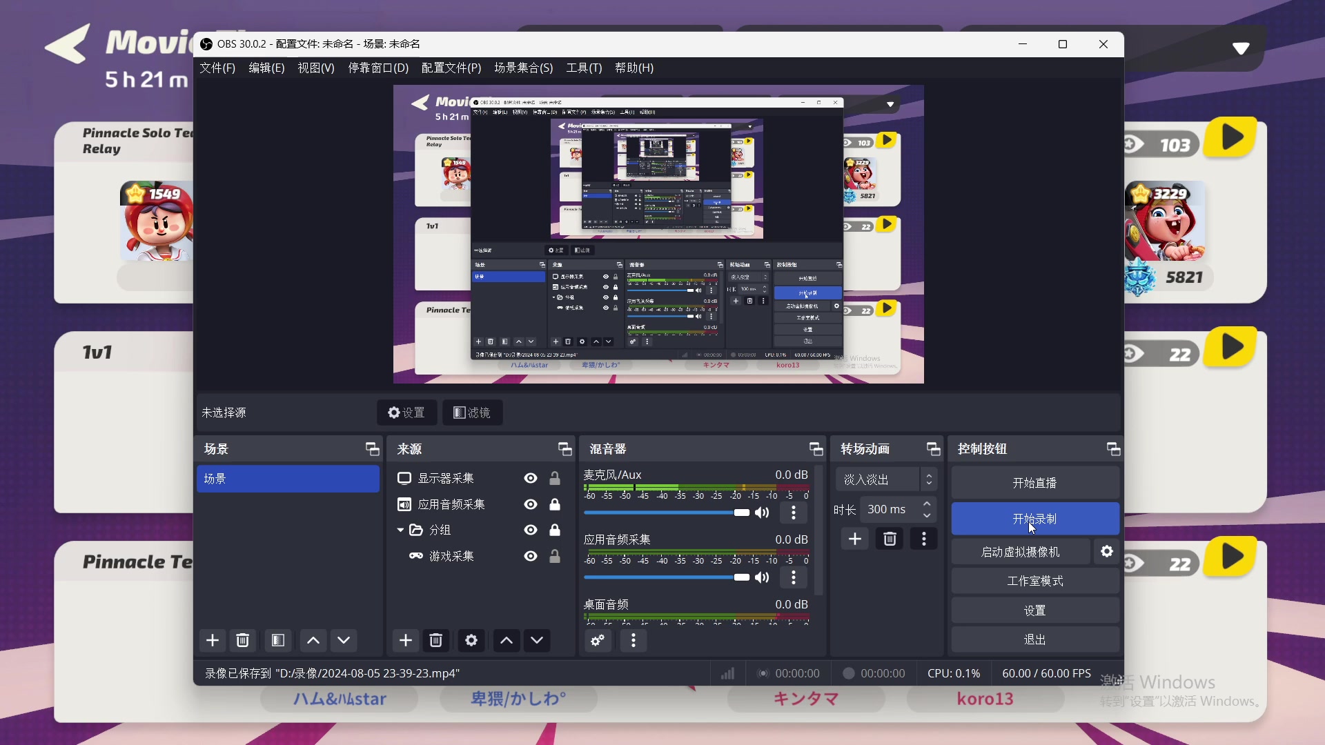1325x745 pixels.
Task: Open advanced audio properties gears icon
Action: pos(598,640)
